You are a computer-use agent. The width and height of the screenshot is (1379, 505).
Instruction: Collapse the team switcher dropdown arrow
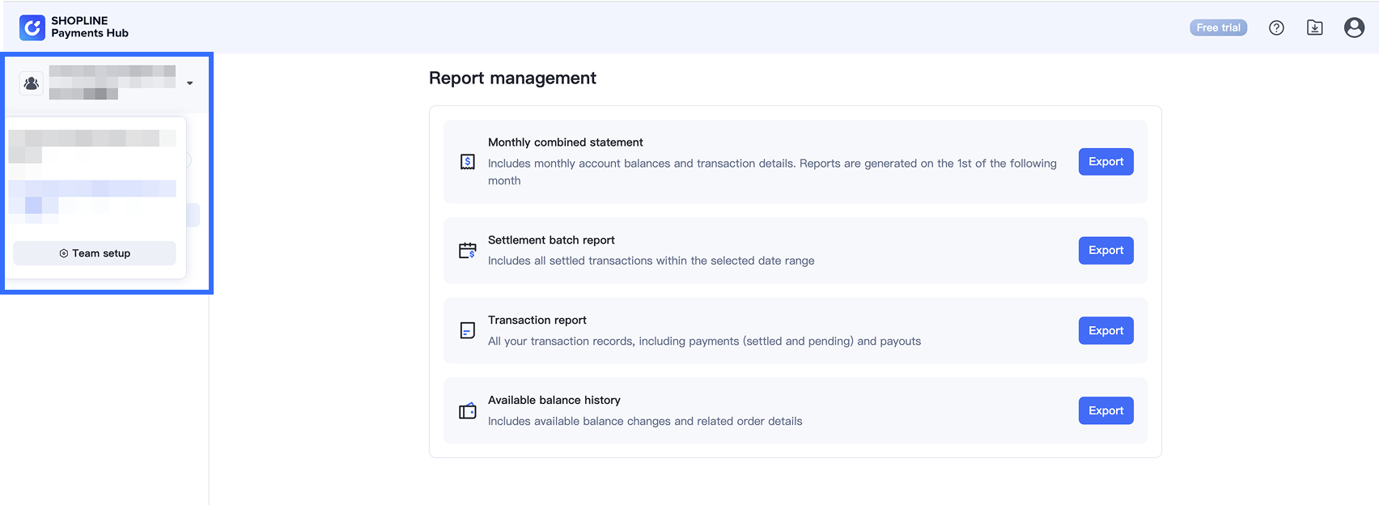(190, 83)
